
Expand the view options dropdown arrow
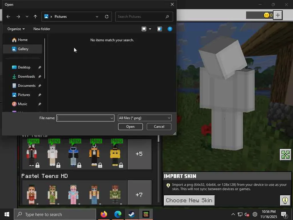[x=150, y=29]
